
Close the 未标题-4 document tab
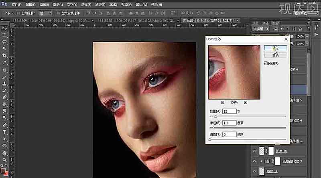237,20
